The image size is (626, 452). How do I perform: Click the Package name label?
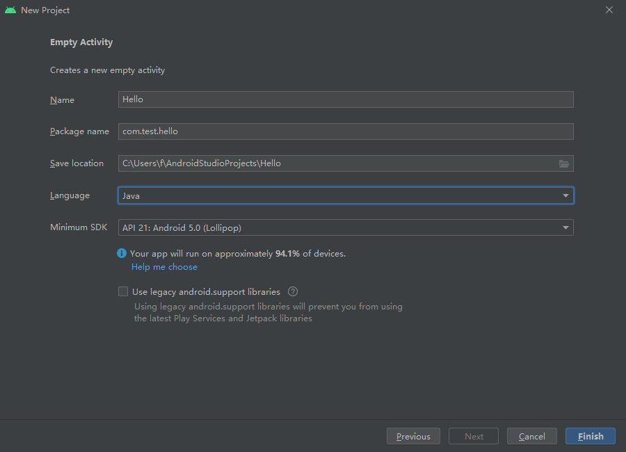click(79, 131)
